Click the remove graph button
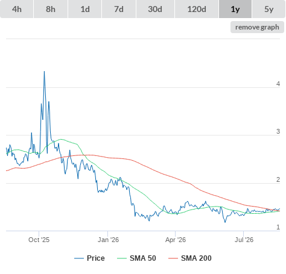The width and height of the screenshot is (286, 274). point(257,27)
